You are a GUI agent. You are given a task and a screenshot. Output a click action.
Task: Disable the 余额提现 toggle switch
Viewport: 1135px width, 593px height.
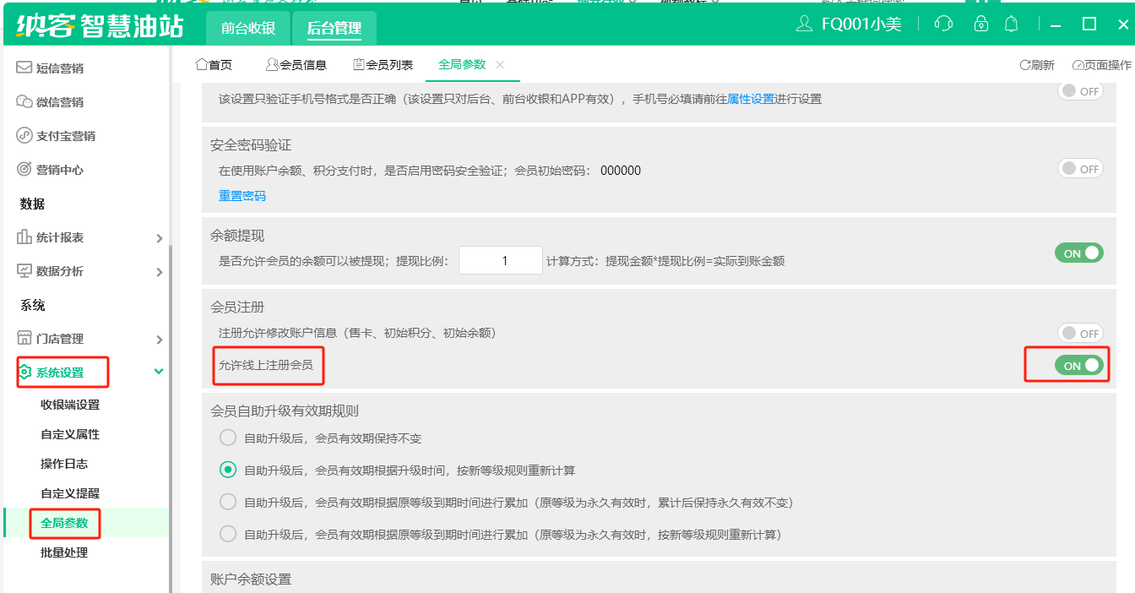tap(1079, 253)
